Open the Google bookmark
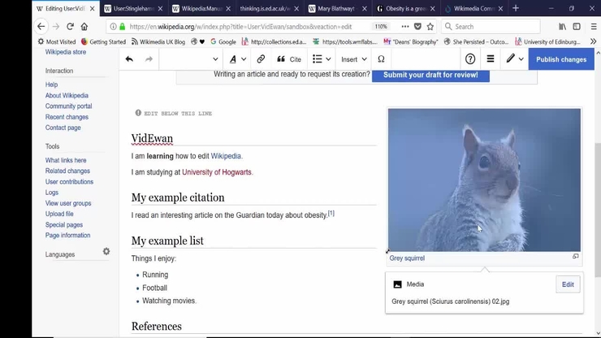Image resolution: width=601 pixels, height=338 pixels. tap(223, 41)
